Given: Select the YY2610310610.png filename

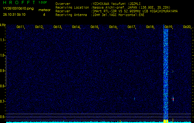Looking at the screenshot, I should click(x=18, y=9).
